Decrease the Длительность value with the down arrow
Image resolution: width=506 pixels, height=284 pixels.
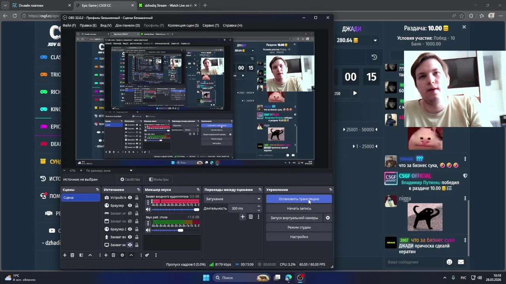(259, 210)
